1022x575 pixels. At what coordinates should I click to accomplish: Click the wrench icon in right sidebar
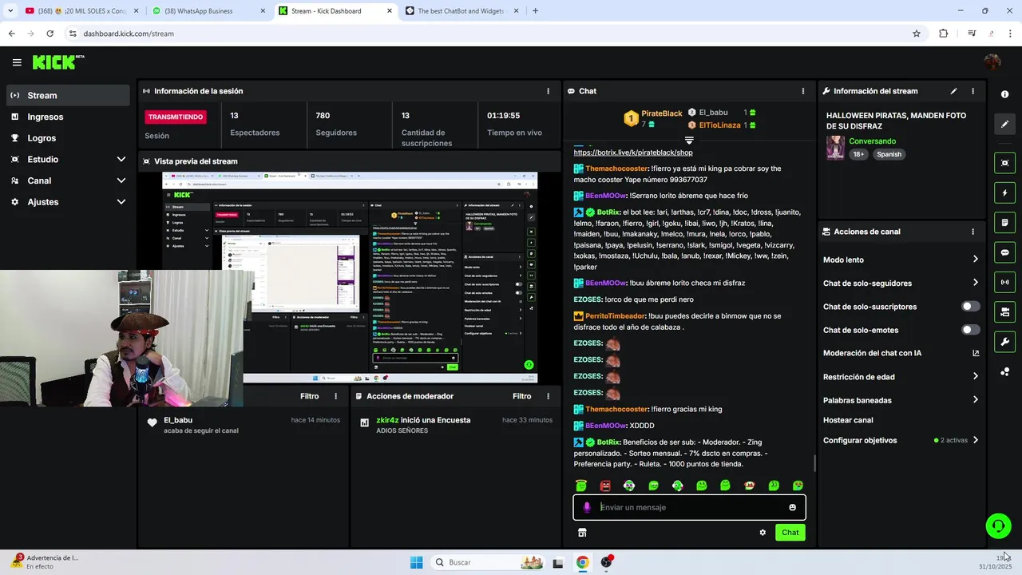(x=1004, y=342)
